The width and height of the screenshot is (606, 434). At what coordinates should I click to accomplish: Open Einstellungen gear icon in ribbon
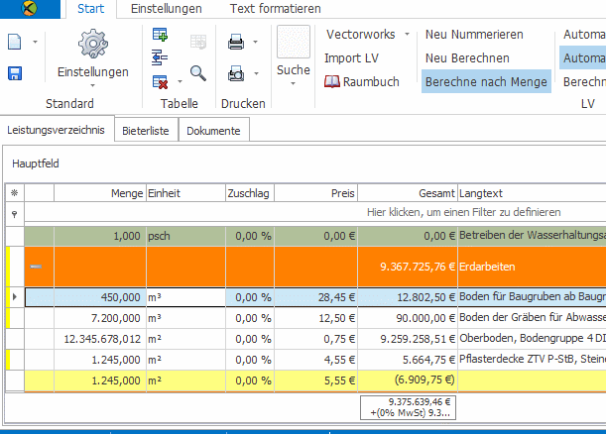tap(93, 44)
